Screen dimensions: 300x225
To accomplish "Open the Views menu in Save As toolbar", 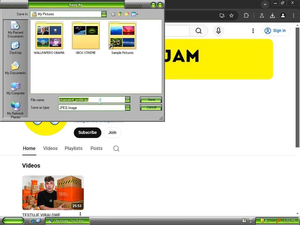I will pyautogui.click(x=135, y=14).
